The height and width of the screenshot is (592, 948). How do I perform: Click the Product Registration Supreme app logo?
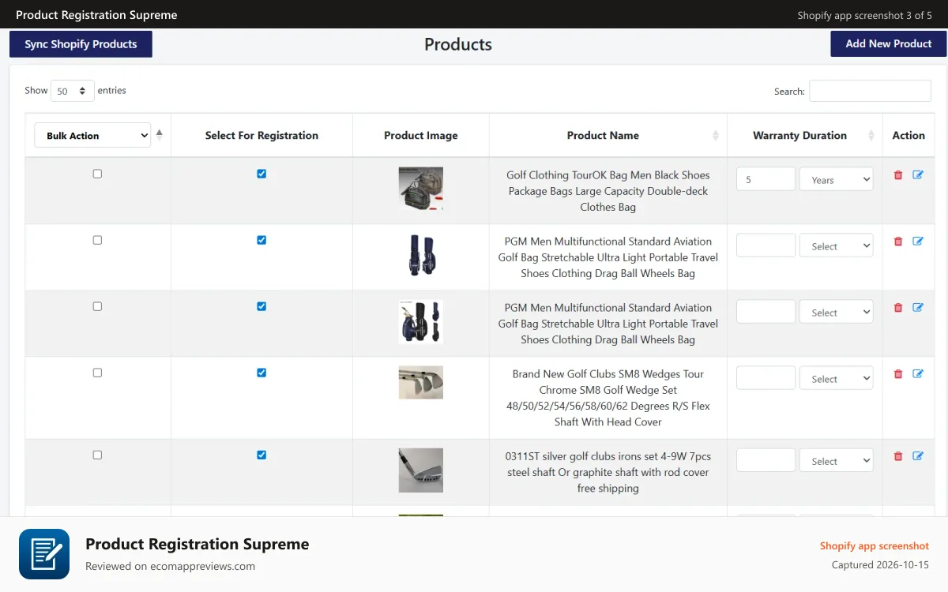pyautogui.click(x=44, y=554)
